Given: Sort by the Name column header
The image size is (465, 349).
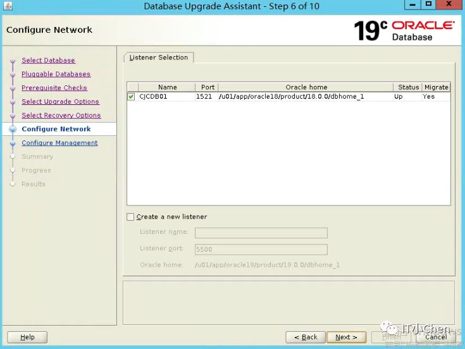Looking at the screenshot, I should (x=166, y=87).
